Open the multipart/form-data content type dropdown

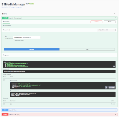click(106, 30)
